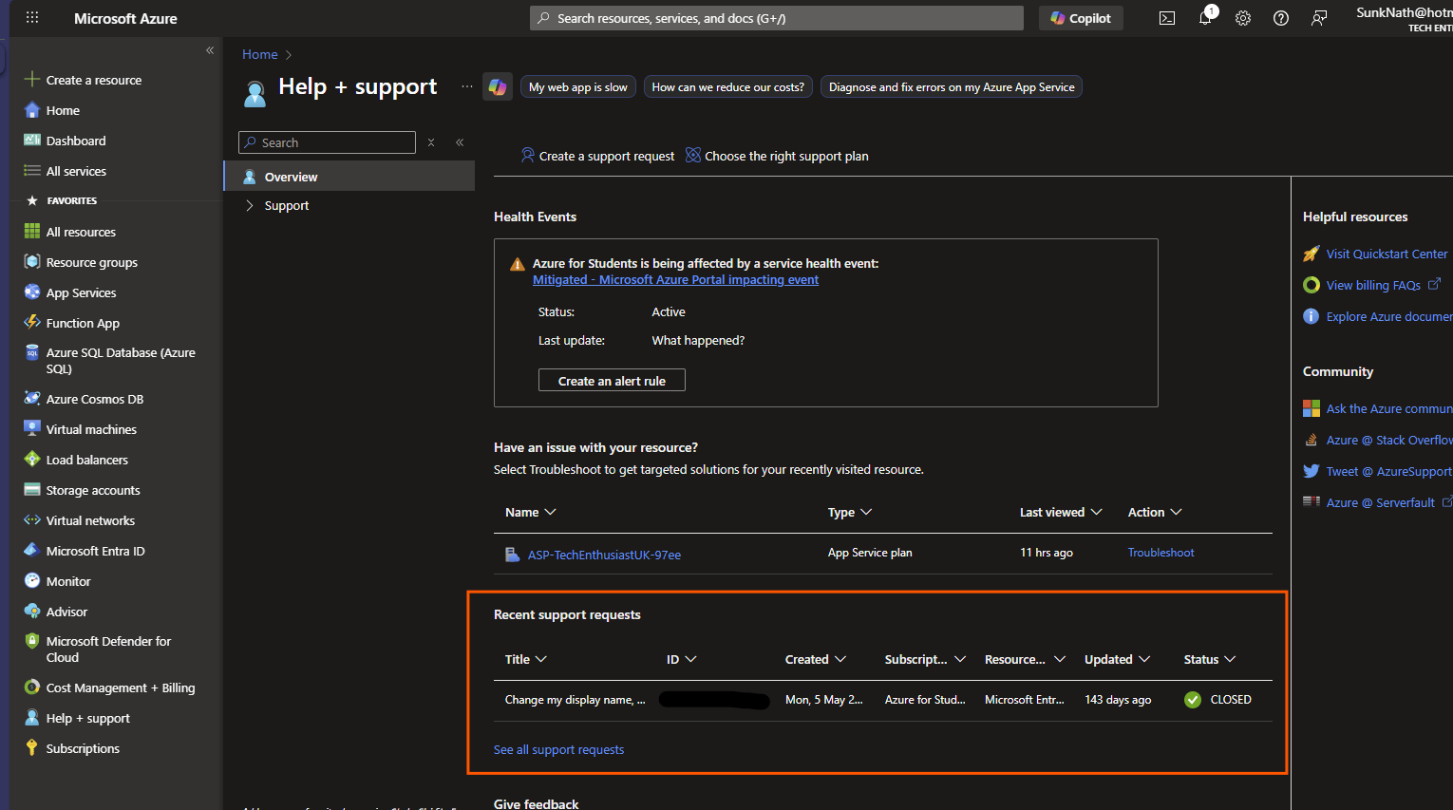Select Create a resource in sidebar
The height and width of the screenshot is (810, 1453).
(94, 80)
